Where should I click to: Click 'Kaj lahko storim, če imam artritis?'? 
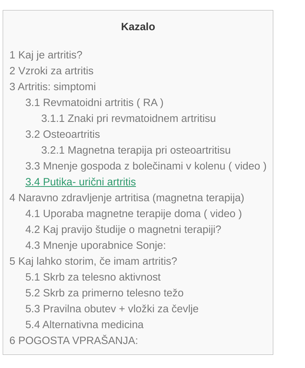pyautogui.click(x=93, y=261)
